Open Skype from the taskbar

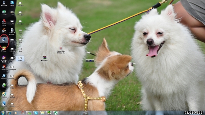point(36,113)
